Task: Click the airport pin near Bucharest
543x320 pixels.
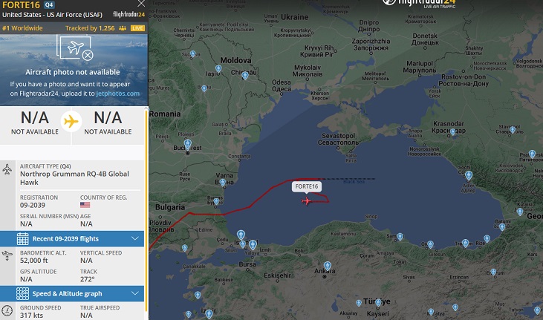Action: pos(188,144)
